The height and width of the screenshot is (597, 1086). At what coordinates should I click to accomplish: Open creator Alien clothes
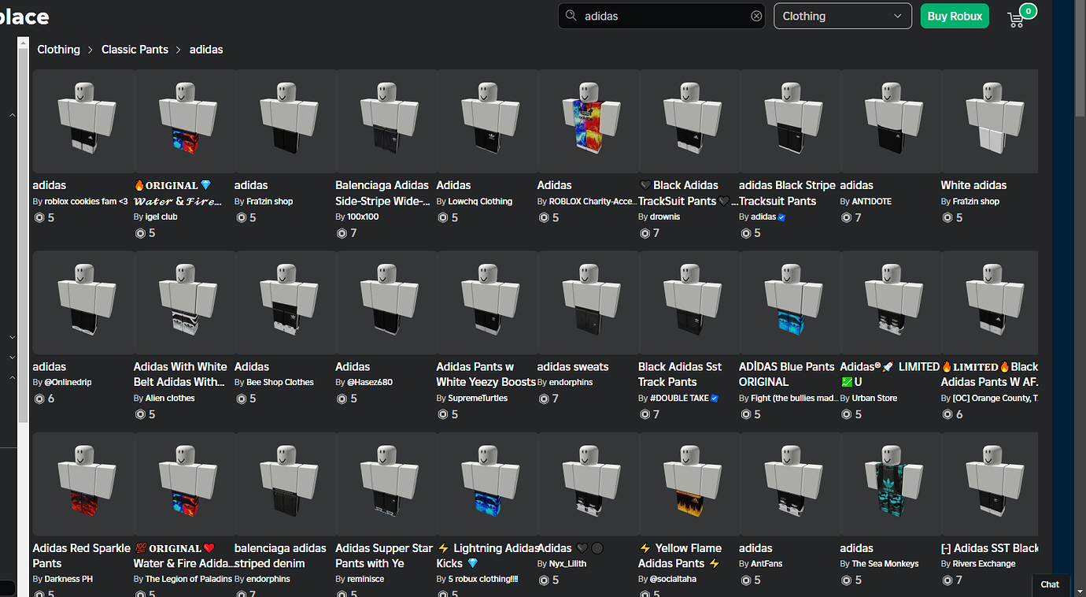click(170, 399)
